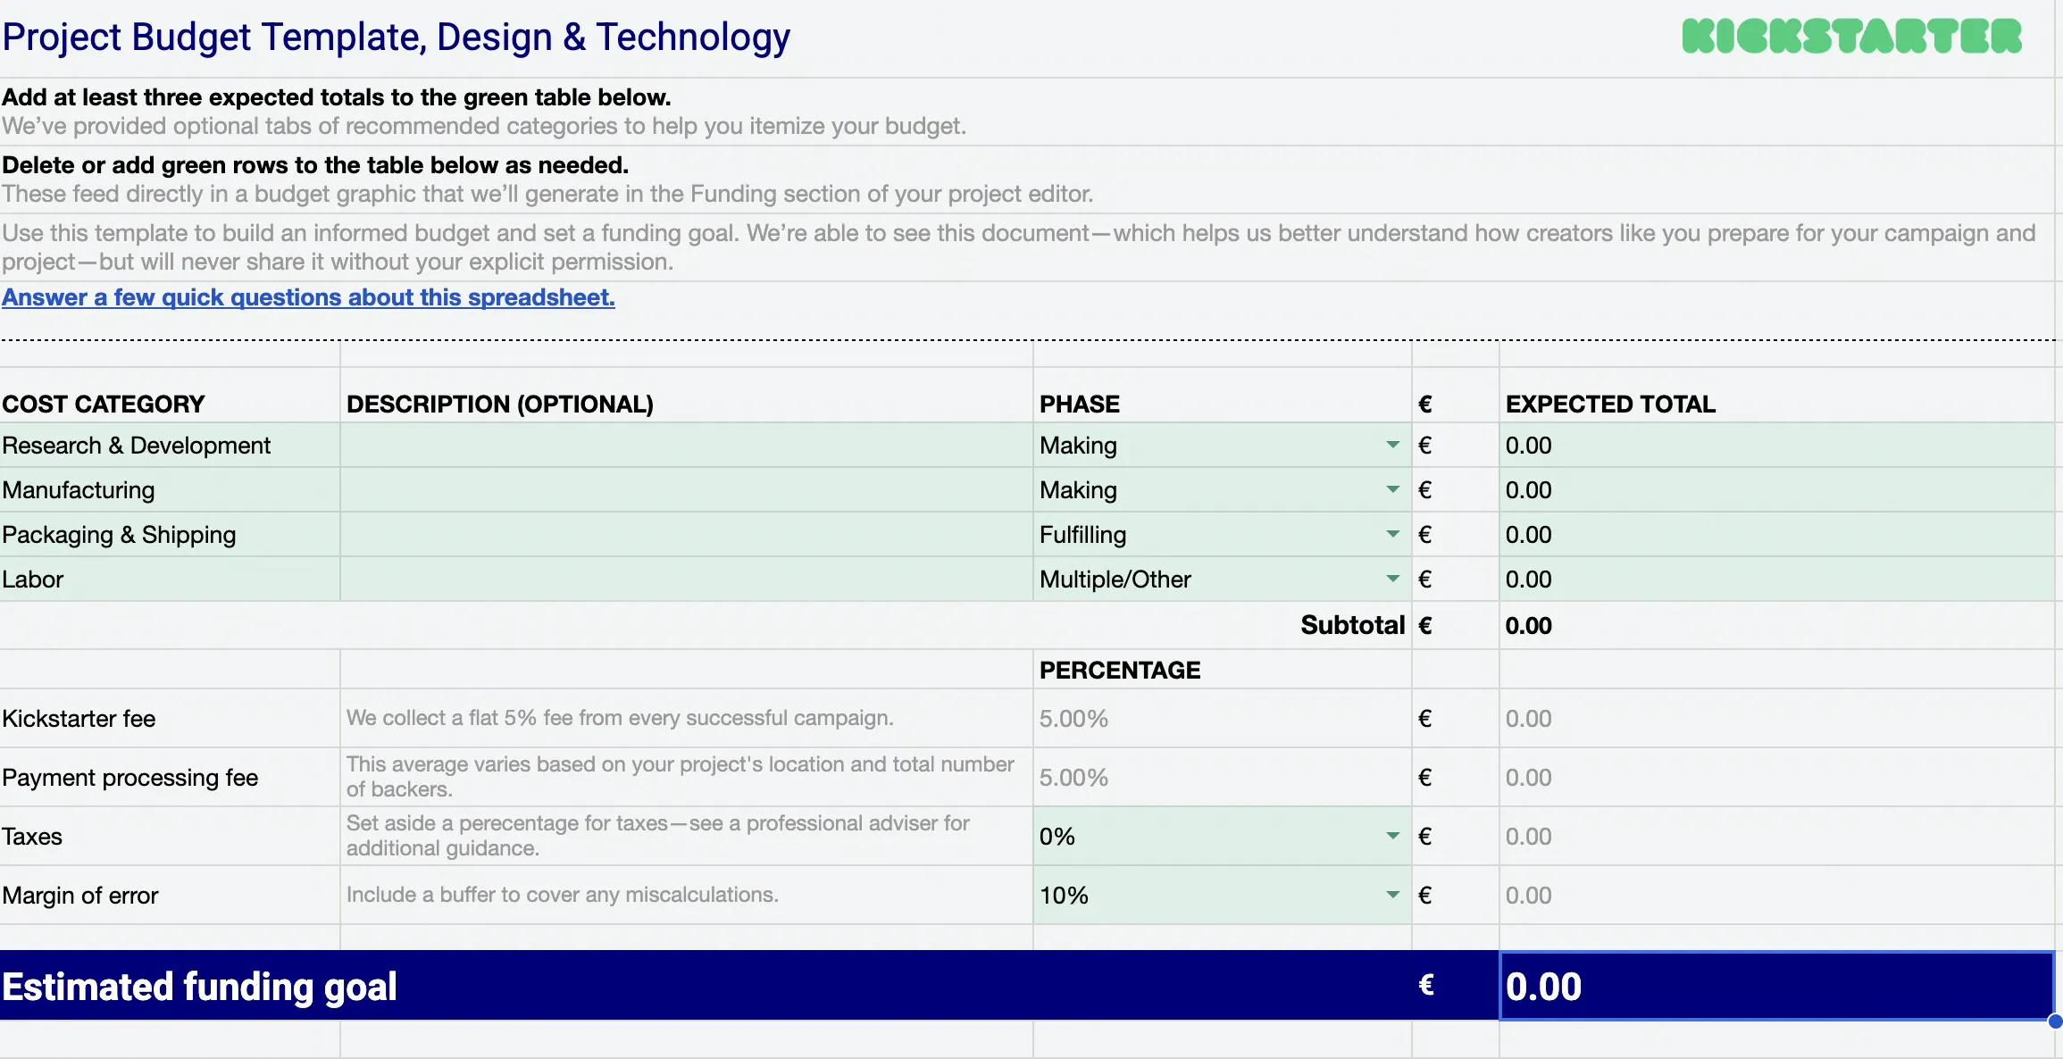Select the Kickstarter fee label cell
The width and height of the screenshot is (2063, 1059).
[x=170, y=718]
